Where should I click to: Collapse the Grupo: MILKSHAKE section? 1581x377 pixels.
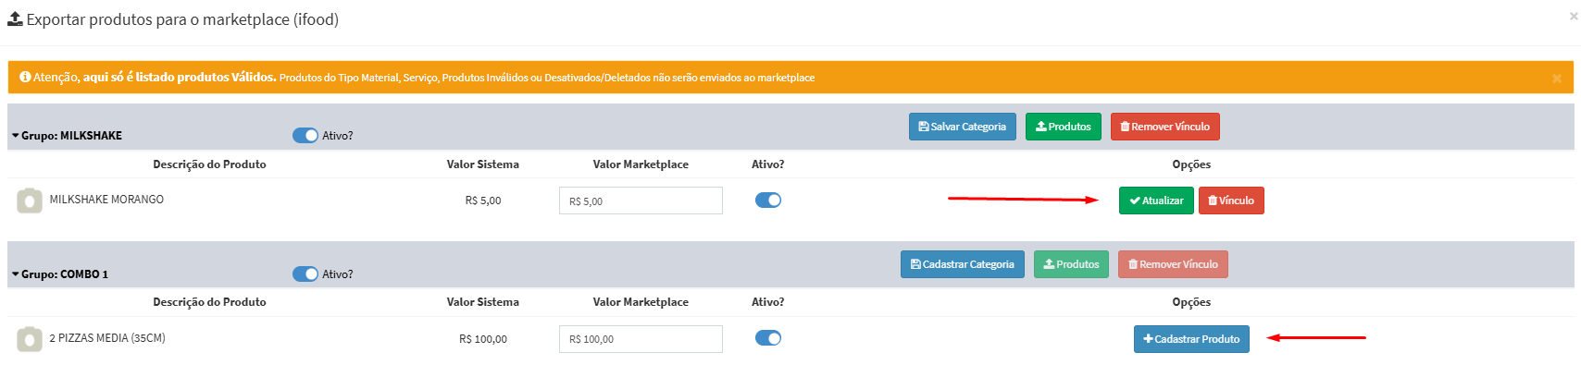coord(16,136)
